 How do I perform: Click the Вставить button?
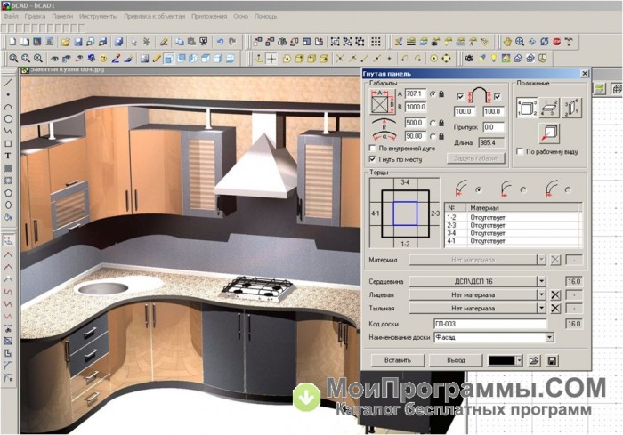(398, 360)
